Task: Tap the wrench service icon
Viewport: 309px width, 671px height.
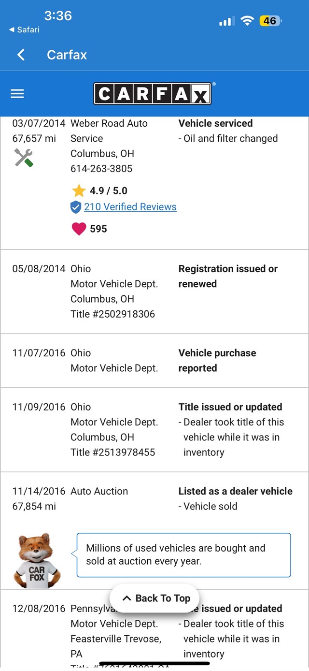Action: (x=23, y=158)
